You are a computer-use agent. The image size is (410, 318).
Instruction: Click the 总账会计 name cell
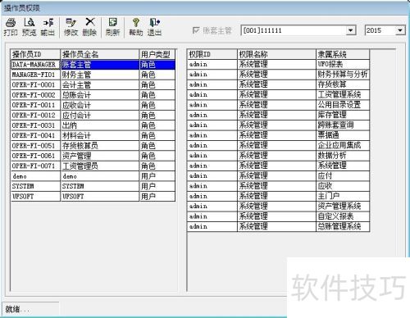click(100, 95)
